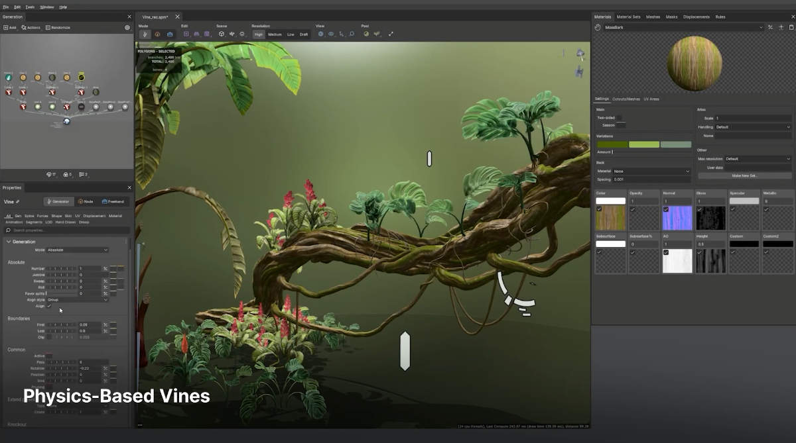Image resolution: width=796 pixels, height=443 pixels.
Task: Click the white Color map swatch
Action: (610, 201)
